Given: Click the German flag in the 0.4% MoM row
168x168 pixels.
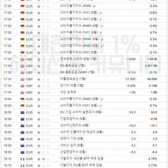Looking at the screenshot, I should (22, 26).
